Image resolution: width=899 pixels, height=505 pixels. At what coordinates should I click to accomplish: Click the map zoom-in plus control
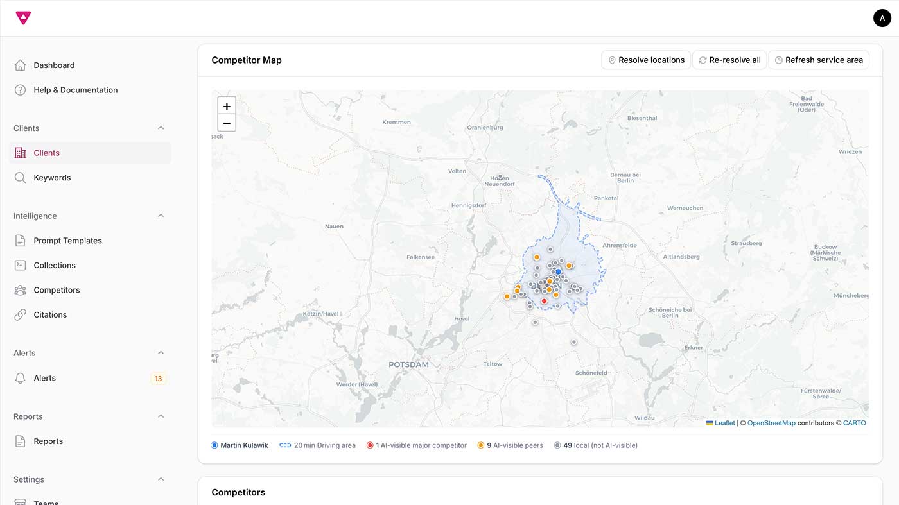[226, 106]
